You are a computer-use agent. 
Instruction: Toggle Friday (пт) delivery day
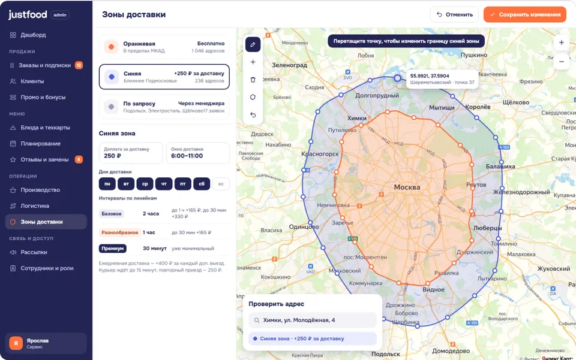pos(182,184)
